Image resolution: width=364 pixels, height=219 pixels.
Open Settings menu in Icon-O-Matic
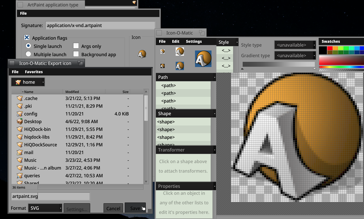[x=194, y=41]
